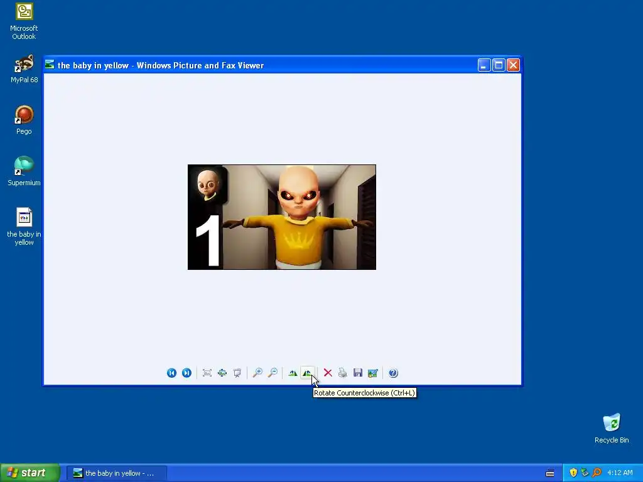Rotate the image clockwise

click(x=293, y=373)
